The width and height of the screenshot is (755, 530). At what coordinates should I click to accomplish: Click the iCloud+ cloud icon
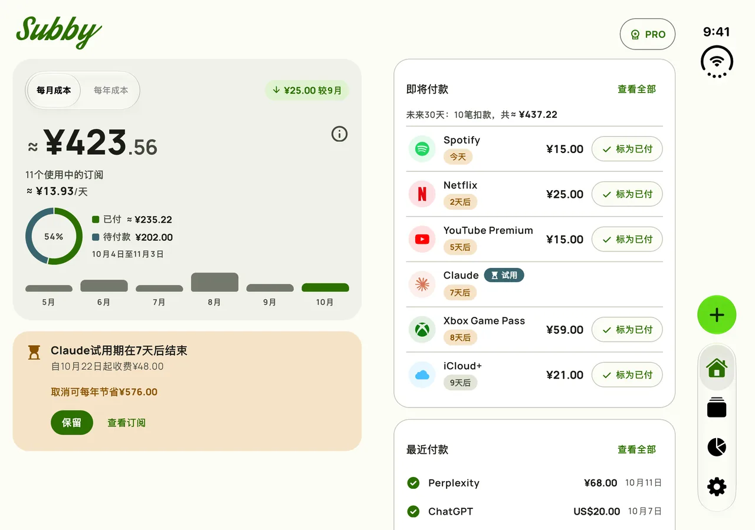(422, 375)
